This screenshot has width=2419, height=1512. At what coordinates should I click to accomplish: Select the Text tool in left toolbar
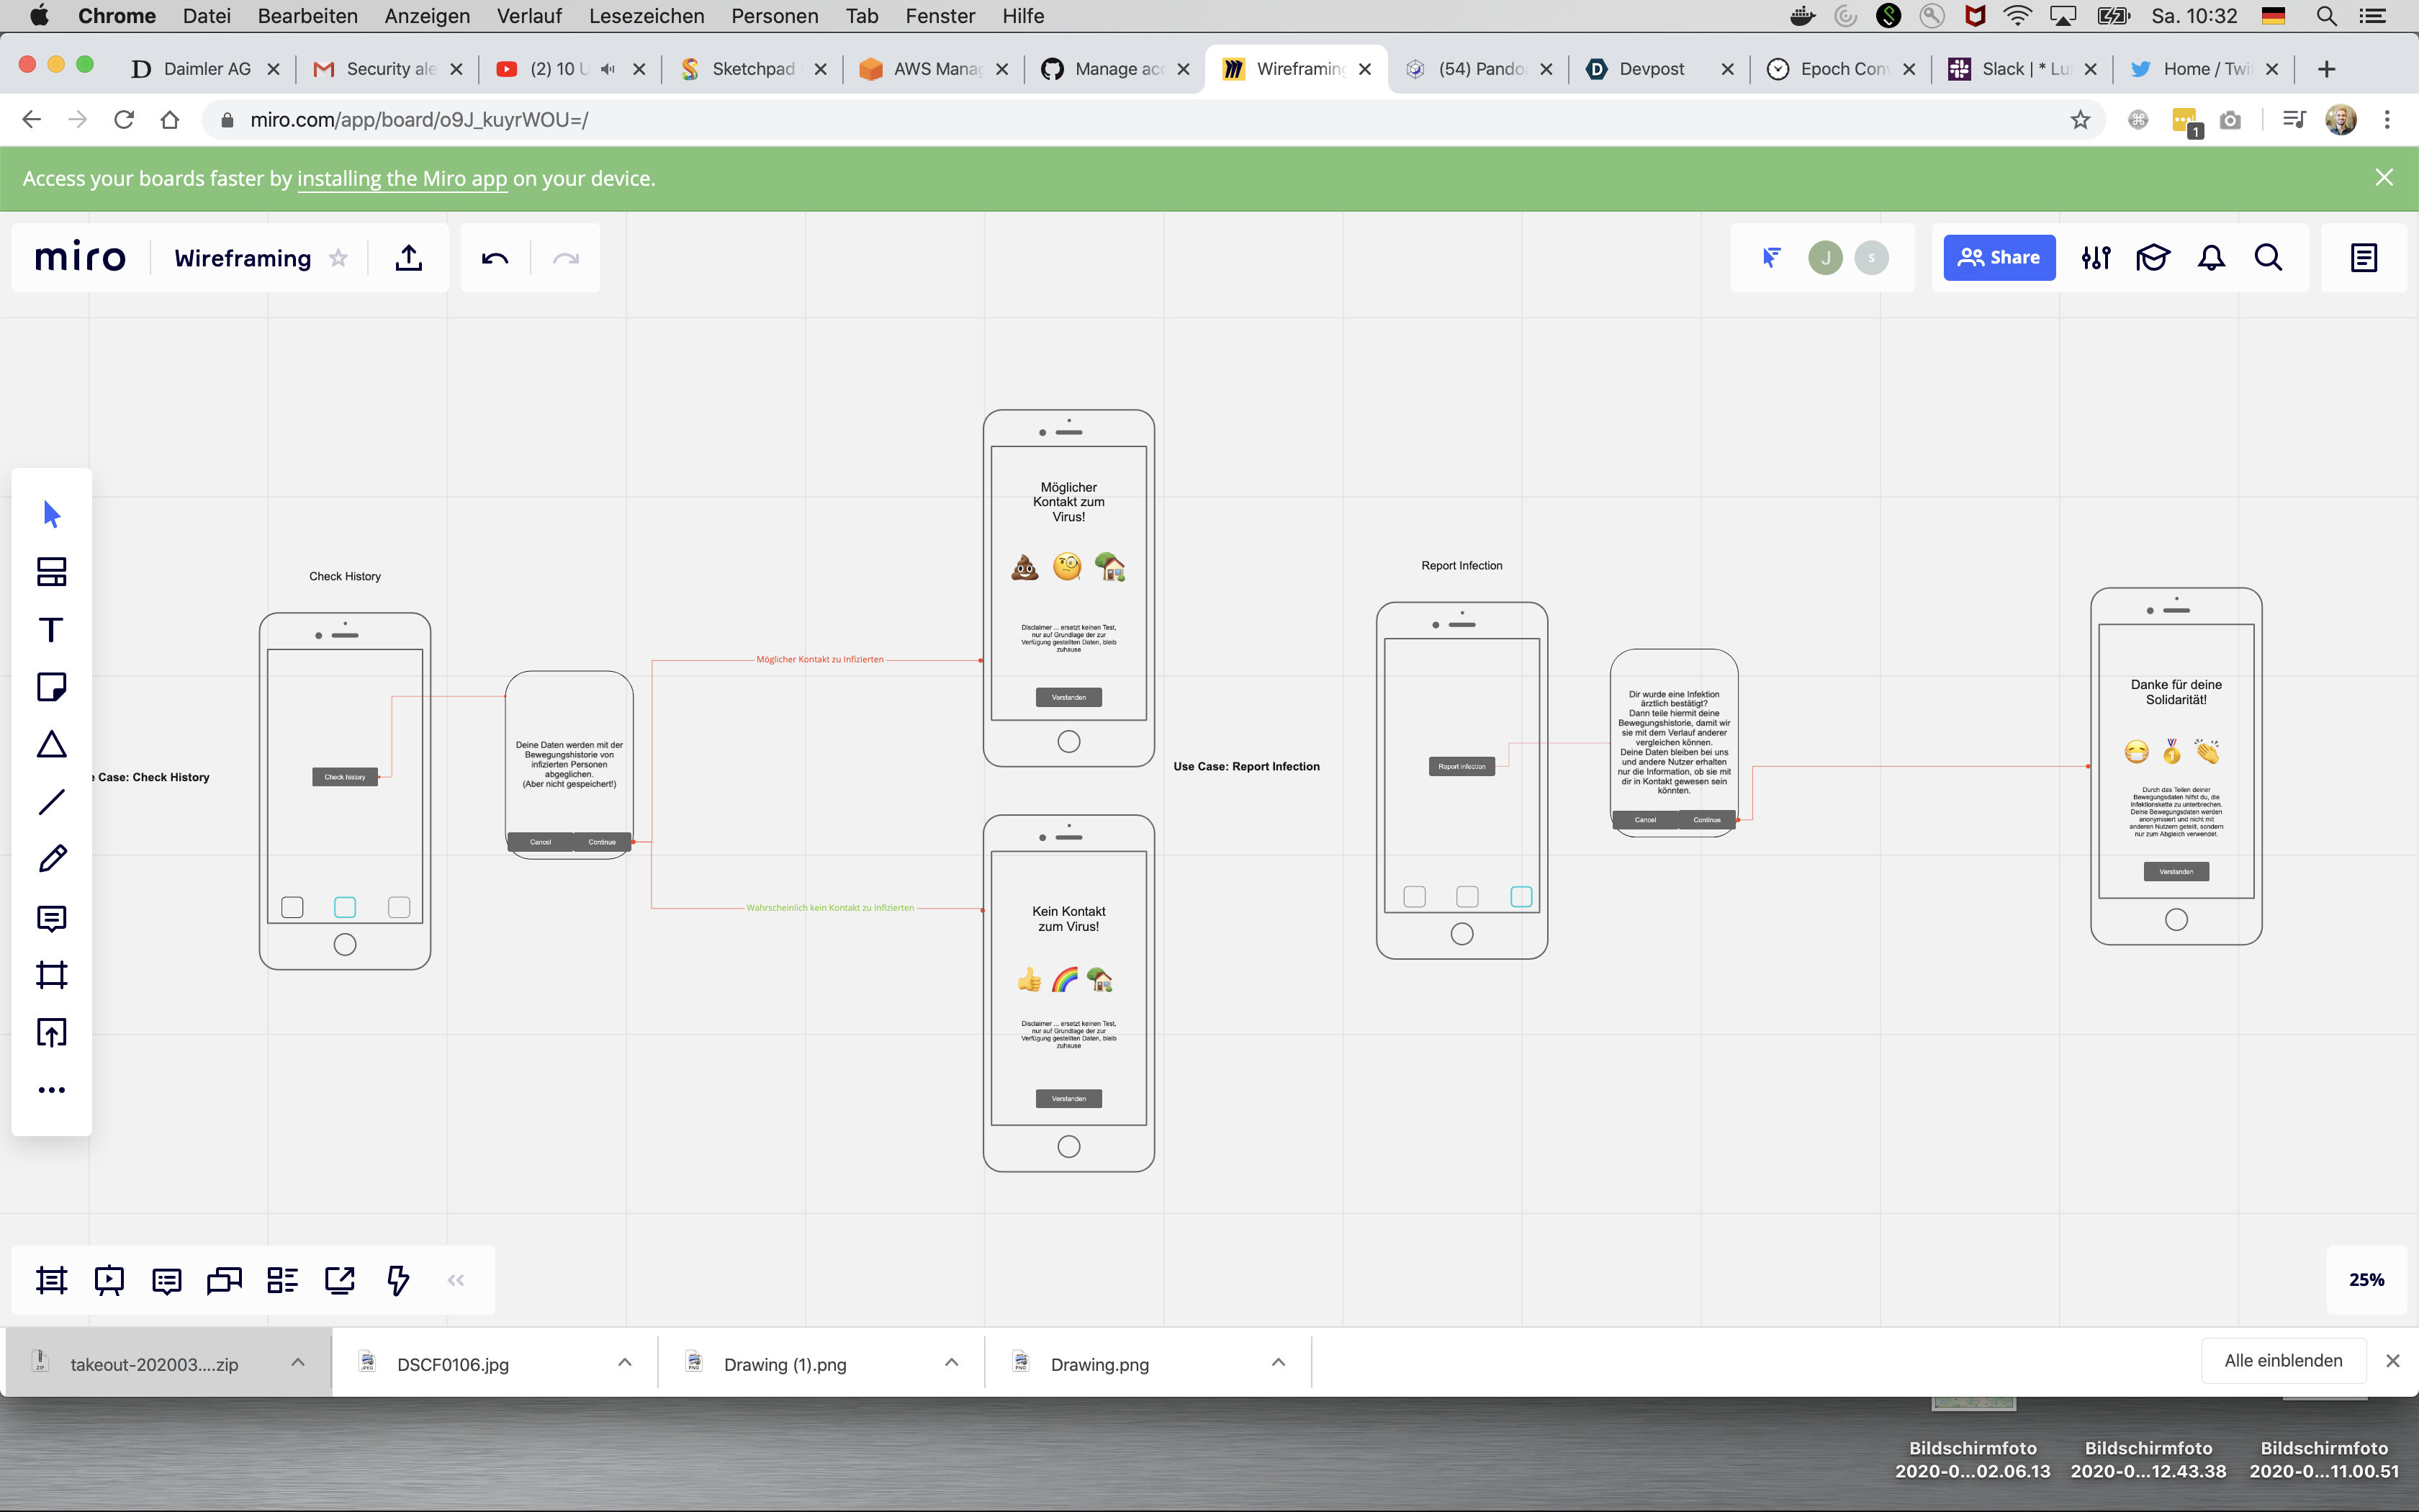tap(51, 630)
